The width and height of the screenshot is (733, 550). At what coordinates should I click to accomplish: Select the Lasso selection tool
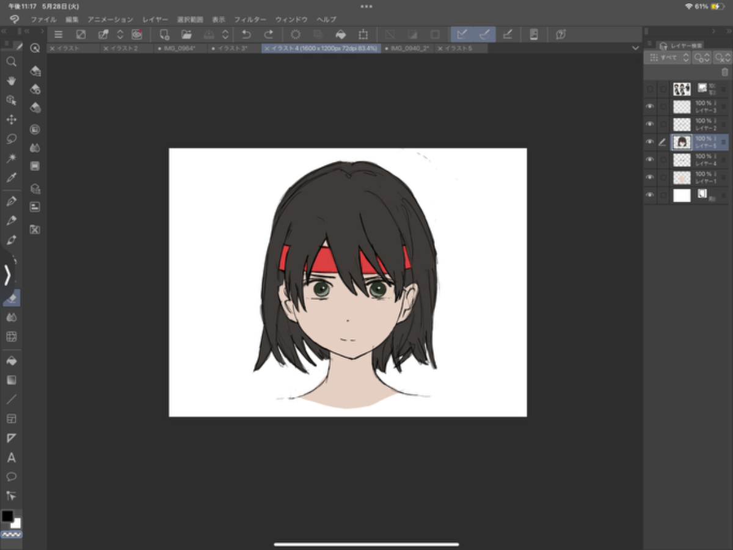tap(11, 139)
